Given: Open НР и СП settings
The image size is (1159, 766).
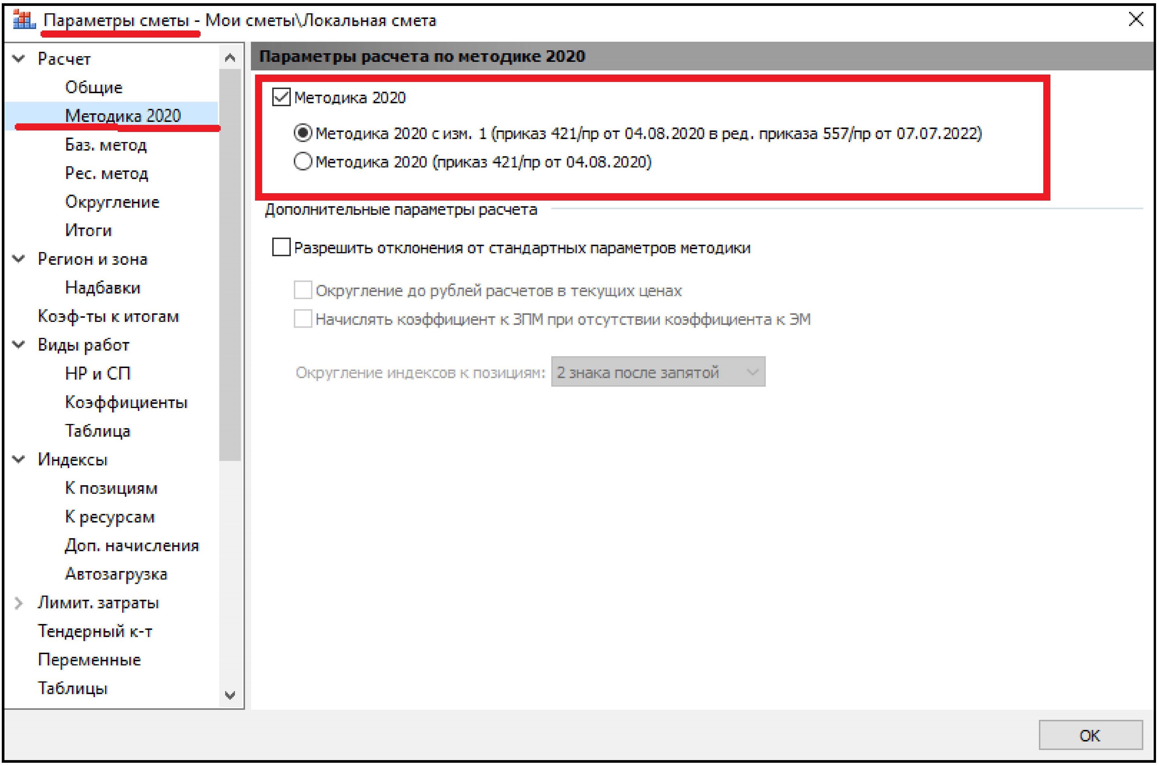Looking at the screenshot, I should (98, 374).
